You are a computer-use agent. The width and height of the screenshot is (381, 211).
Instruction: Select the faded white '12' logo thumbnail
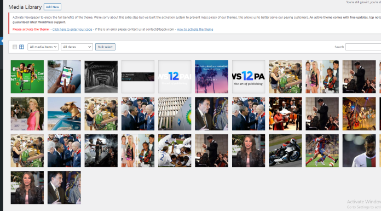click(x=175, y=77)
